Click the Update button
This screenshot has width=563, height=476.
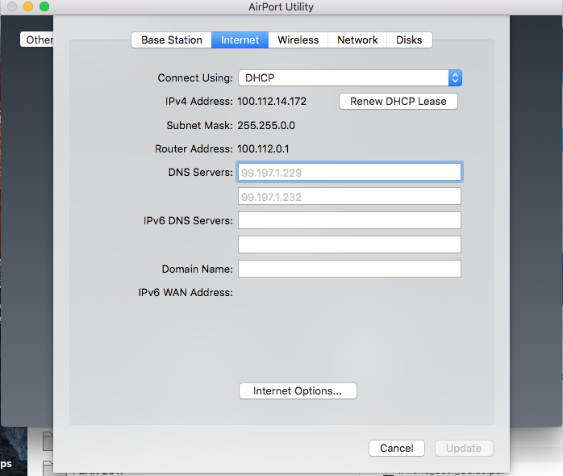(x=464, y=449)
